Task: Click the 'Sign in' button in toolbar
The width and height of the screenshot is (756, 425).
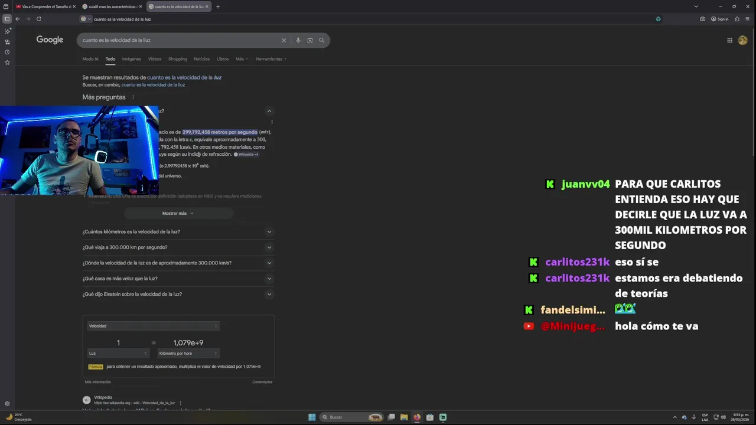Action: 719,19
